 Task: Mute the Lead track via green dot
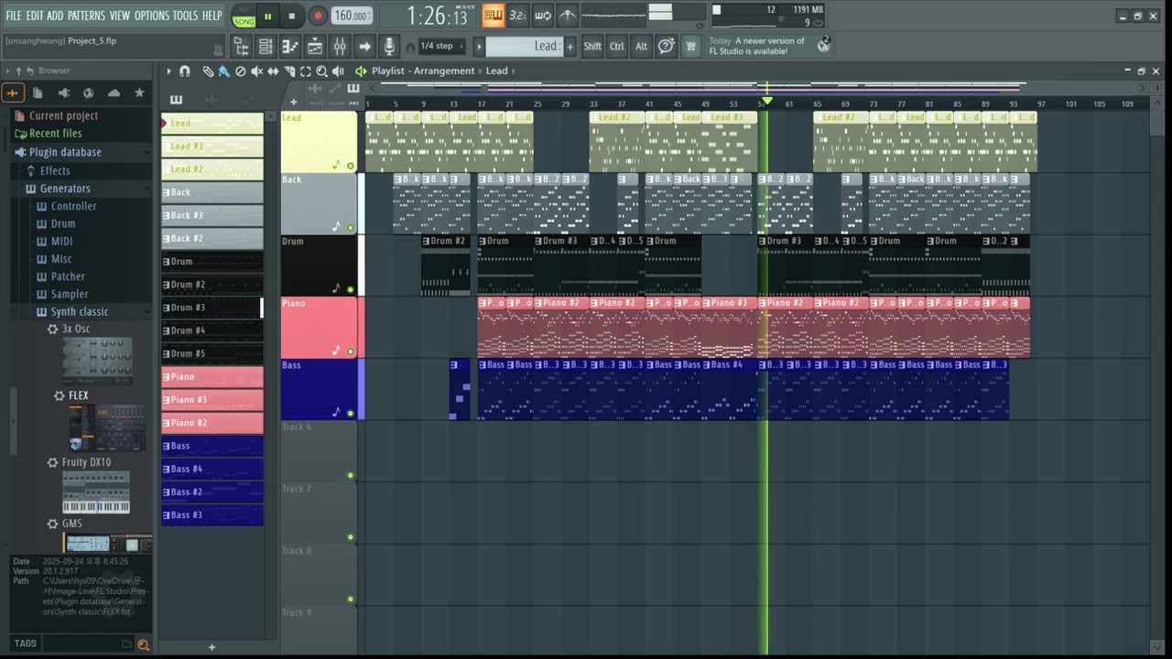[350, 166]
